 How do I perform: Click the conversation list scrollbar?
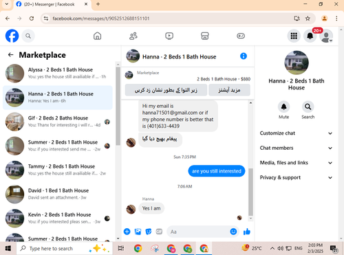coord(118,106)
